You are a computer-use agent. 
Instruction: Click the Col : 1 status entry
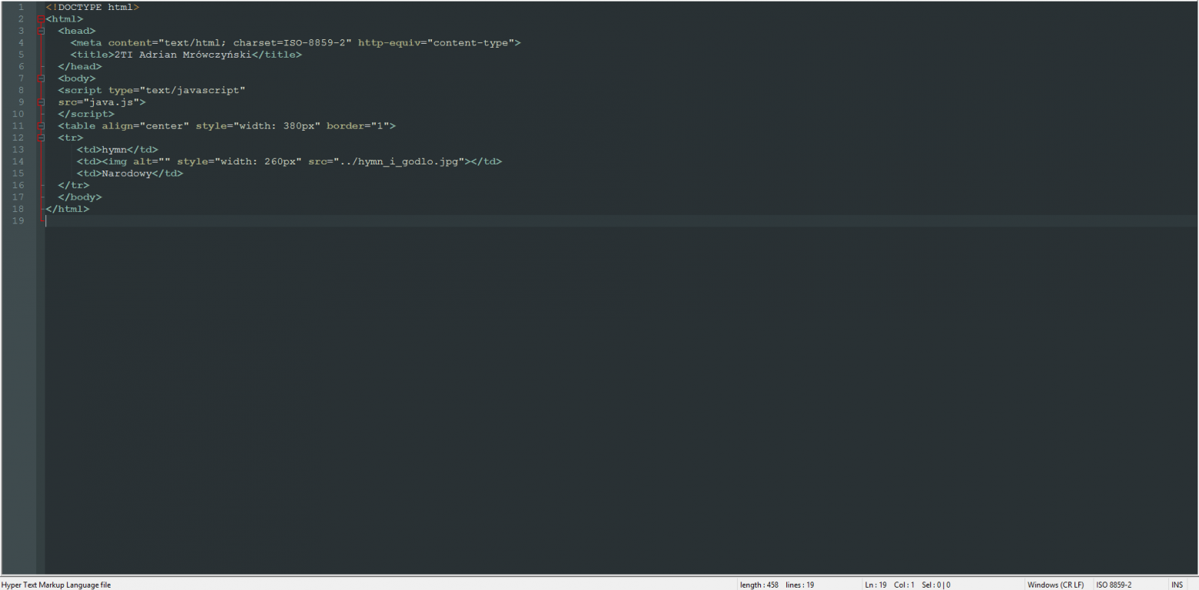click(x=904, y=585)
